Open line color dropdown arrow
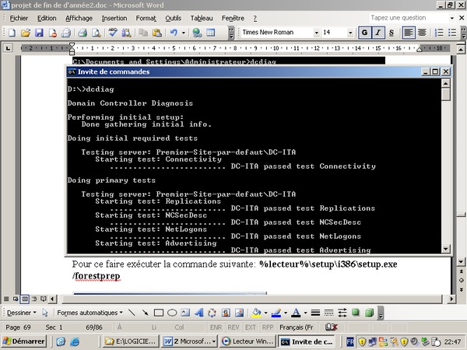 [286, 313]
